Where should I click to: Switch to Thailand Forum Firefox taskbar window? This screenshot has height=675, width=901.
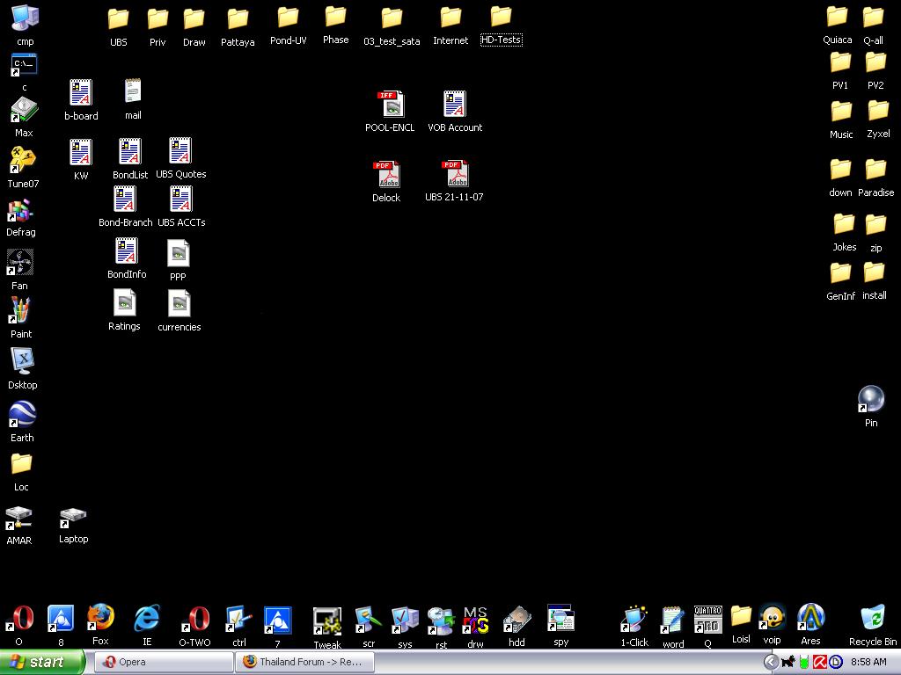coord(304,662)
